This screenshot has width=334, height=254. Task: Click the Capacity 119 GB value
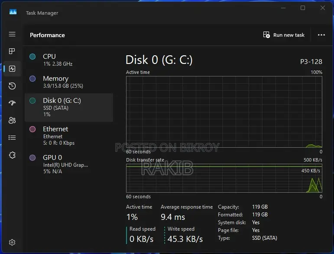click(260, 207)
